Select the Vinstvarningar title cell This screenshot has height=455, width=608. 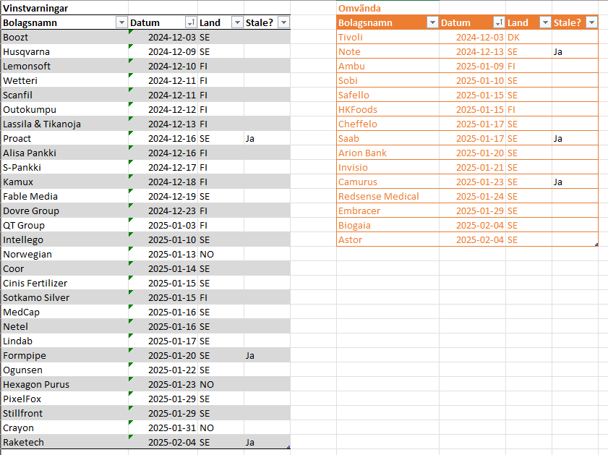[65, 8]
